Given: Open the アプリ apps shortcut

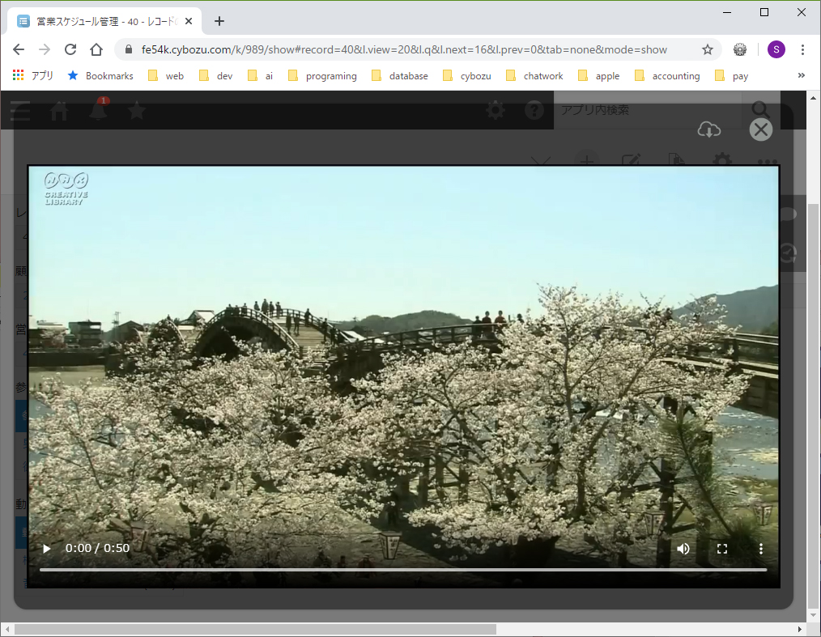Looking at the screenshot, I should (x=33, y=76).
